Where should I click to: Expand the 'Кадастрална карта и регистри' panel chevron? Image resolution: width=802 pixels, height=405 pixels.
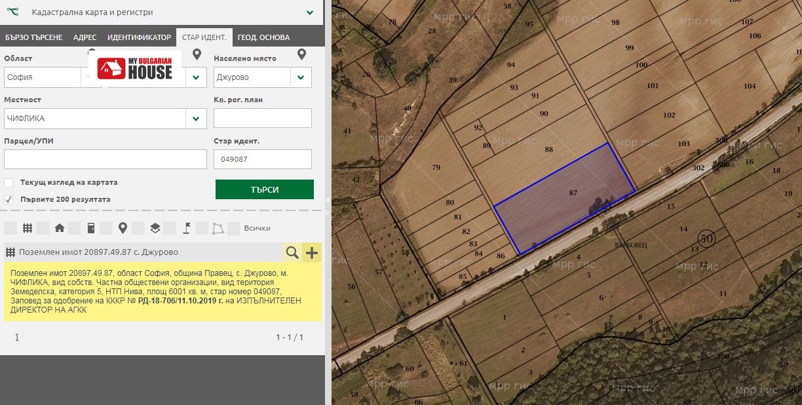click(310, 12)
